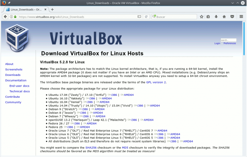Reload the page with the refresh icon
247x157 pixels.
tap(146, 17)
